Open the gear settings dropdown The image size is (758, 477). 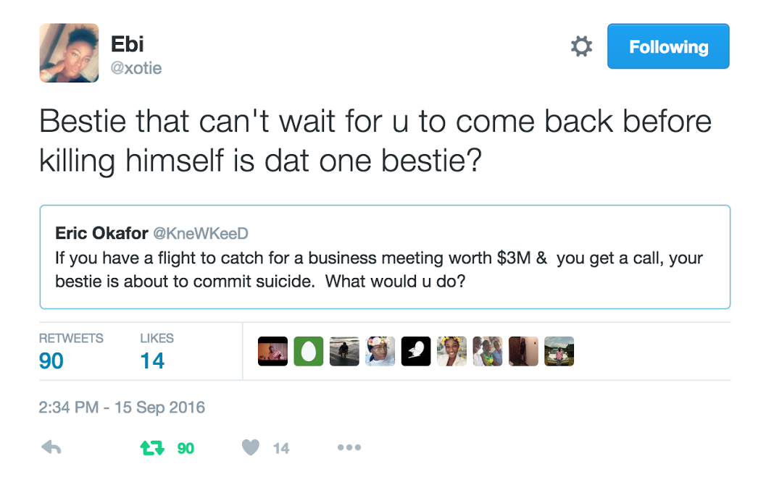(581, 47)
